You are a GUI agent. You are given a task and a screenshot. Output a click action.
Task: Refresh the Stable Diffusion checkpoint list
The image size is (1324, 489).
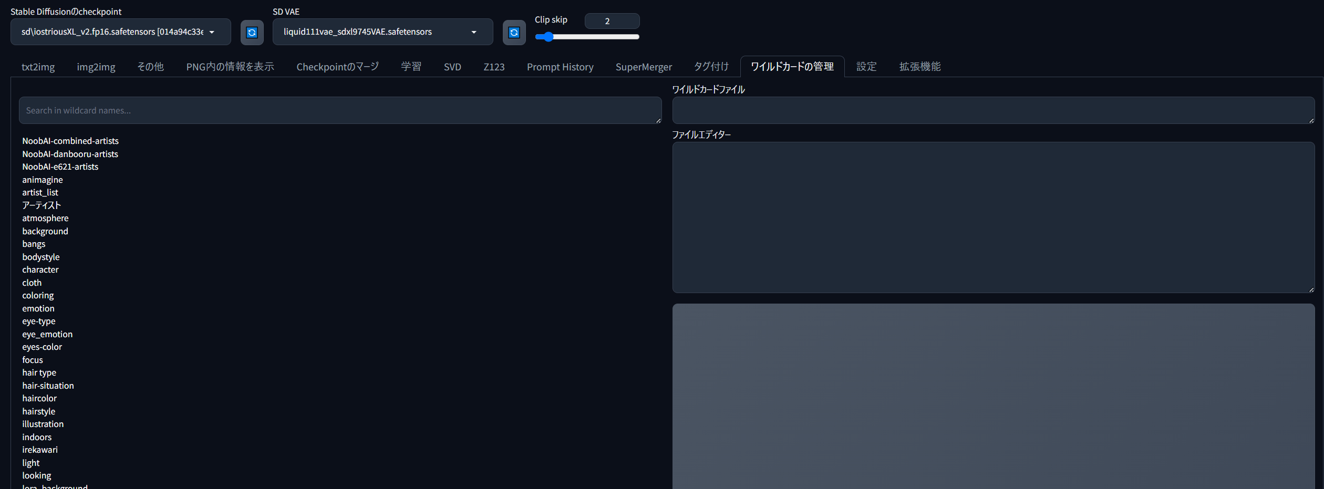point(252,33)
